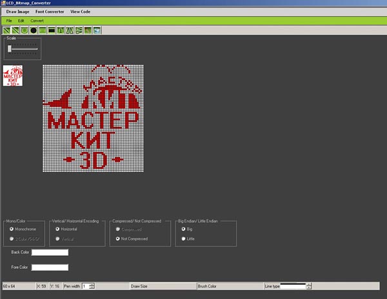This screenshot has height=299, width=387.
Task: Select the hollow rectangle drawing tool
Action: click(43, 30)
